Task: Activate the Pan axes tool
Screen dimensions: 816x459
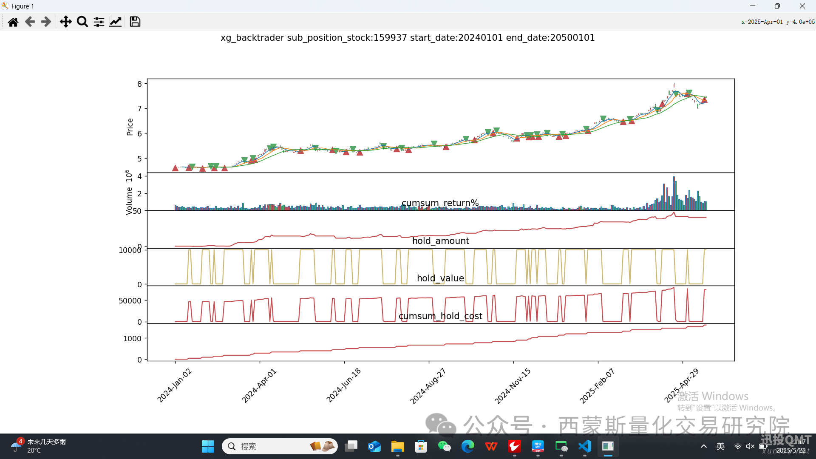Action: point(65,22)
